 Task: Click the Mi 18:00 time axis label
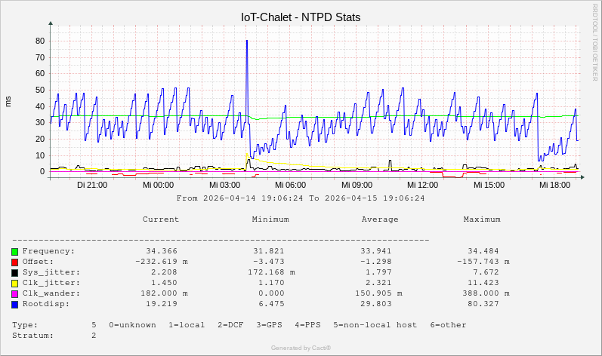[555, 185]
